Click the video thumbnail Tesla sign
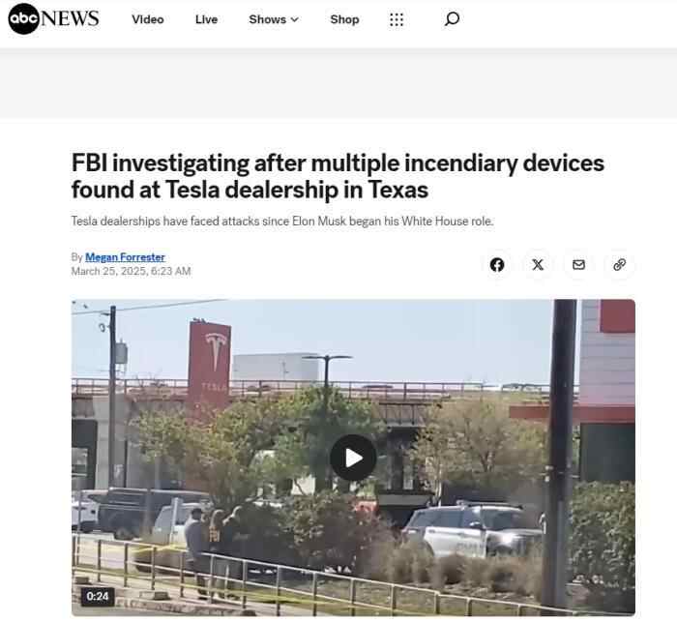The height and width of the screenshot is (622, 677). tap(210, 364)
